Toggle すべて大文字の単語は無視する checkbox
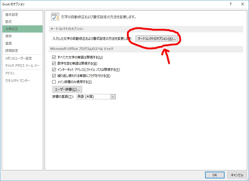This screenshot has width=249, height=181. click(x=54, y=57)
